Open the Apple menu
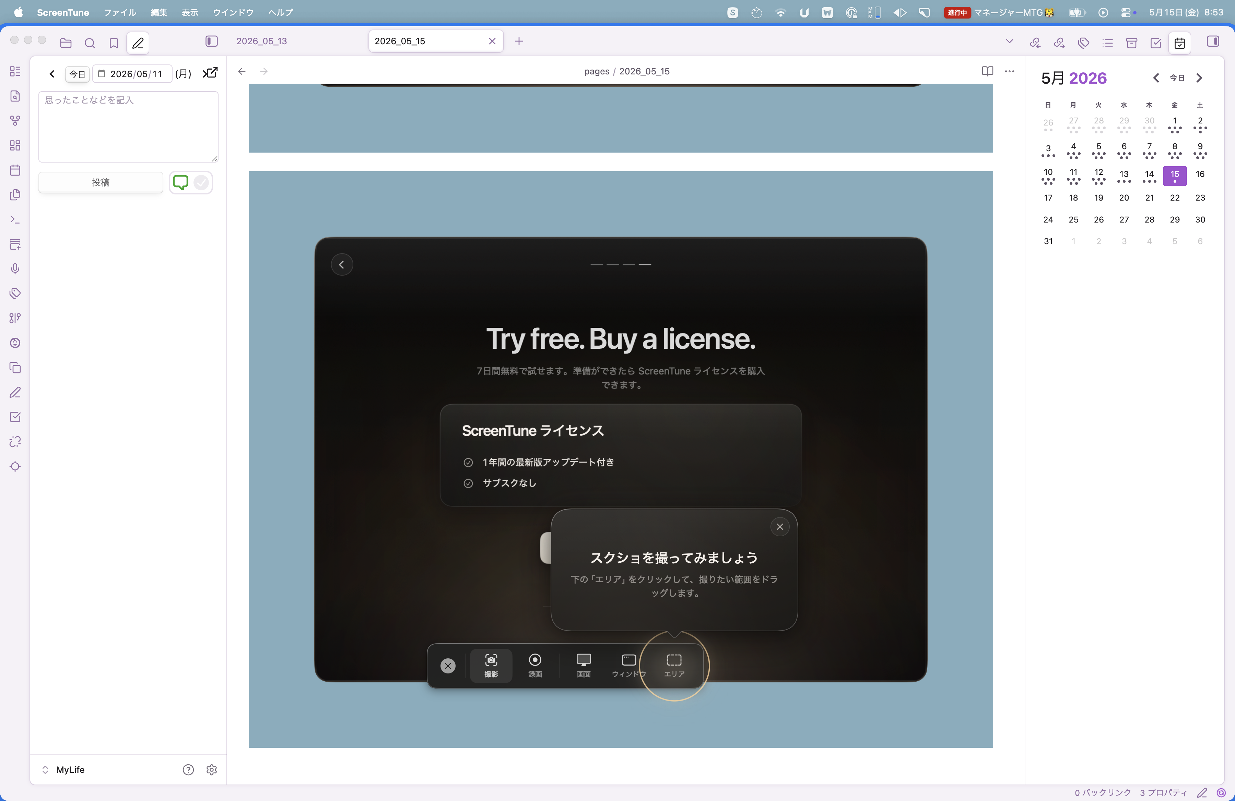This screenshot has height=801, width=1235. (x=18, y=12)
